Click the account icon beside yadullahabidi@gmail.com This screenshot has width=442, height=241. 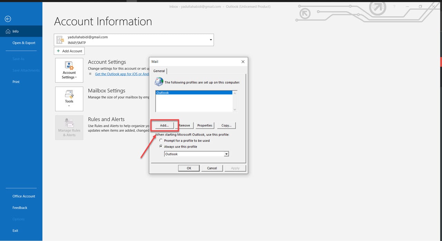pos(60,40)
